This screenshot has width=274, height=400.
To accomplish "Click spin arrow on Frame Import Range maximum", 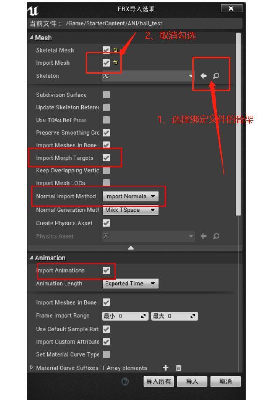I will [192, 316].
